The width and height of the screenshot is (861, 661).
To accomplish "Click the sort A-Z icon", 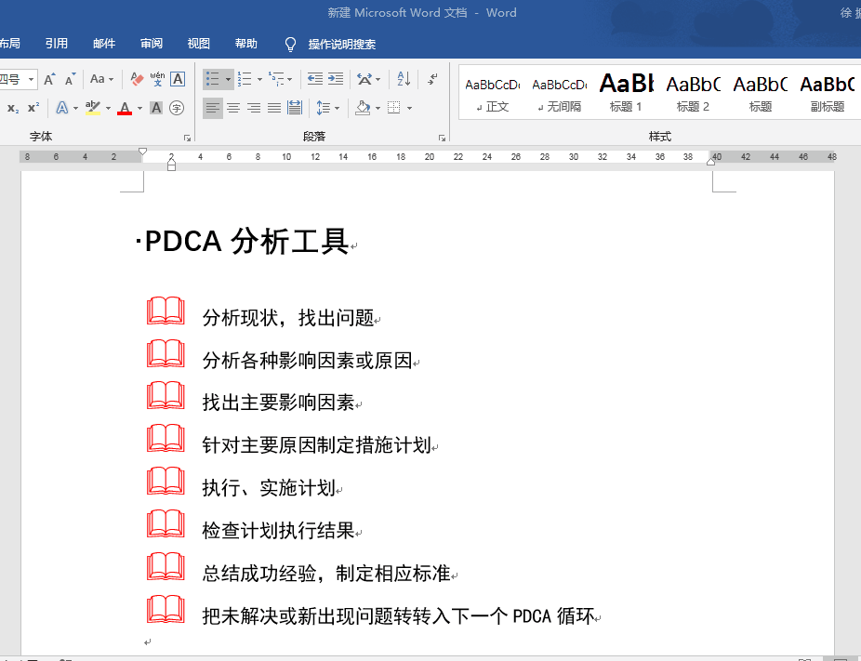I will point(404,79).
